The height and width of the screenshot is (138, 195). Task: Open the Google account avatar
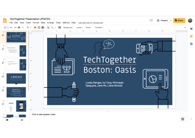(190, 21)
